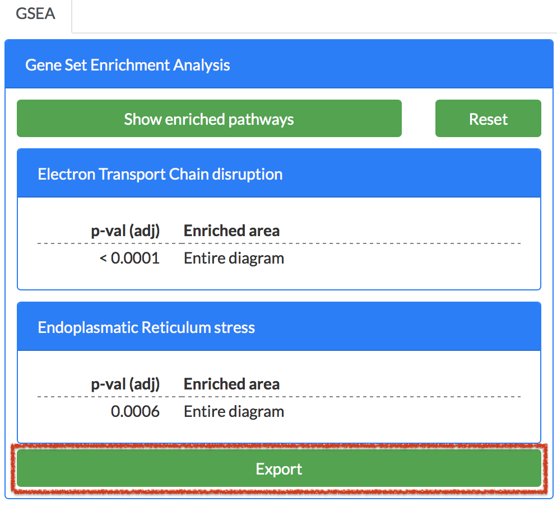Image resolution: width=557 pixels, height=507 pixels.
Task: Click Enriched area header under Electron Transport Chain
Action: [231, 231]
